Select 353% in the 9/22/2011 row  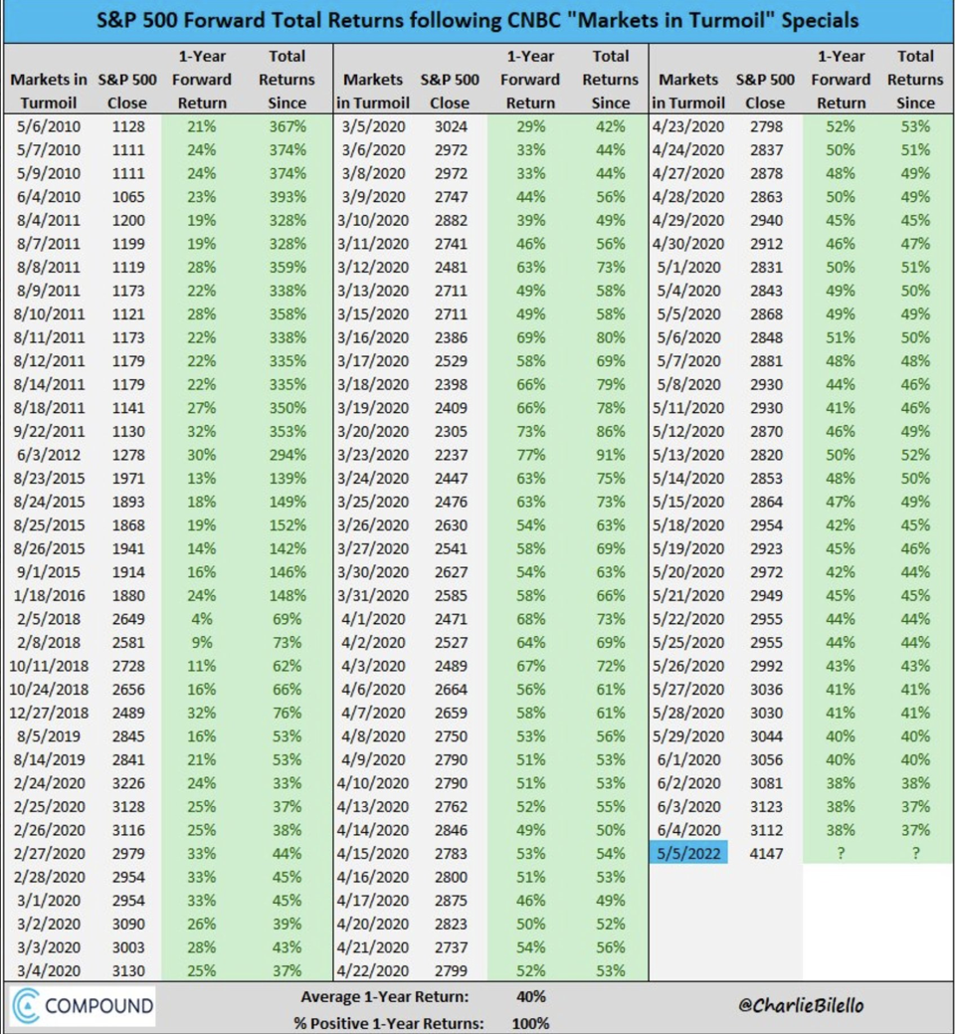click(x=287, y=431)
